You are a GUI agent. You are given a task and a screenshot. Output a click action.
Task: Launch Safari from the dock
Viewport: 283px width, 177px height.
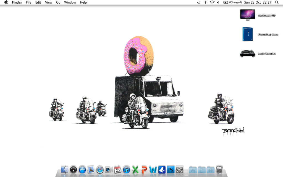pyautogui.click(x=100, y=170)
